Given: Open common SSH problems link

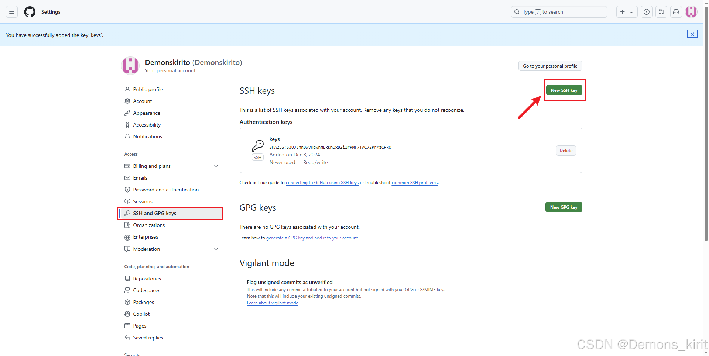Looking at the screenshot, I should coord(415,183).
